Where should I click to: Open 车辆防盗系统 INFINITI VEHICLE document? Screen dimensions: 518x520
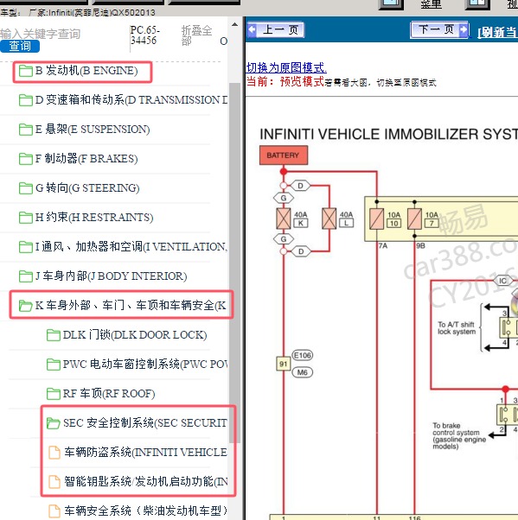tap(146, 453)
